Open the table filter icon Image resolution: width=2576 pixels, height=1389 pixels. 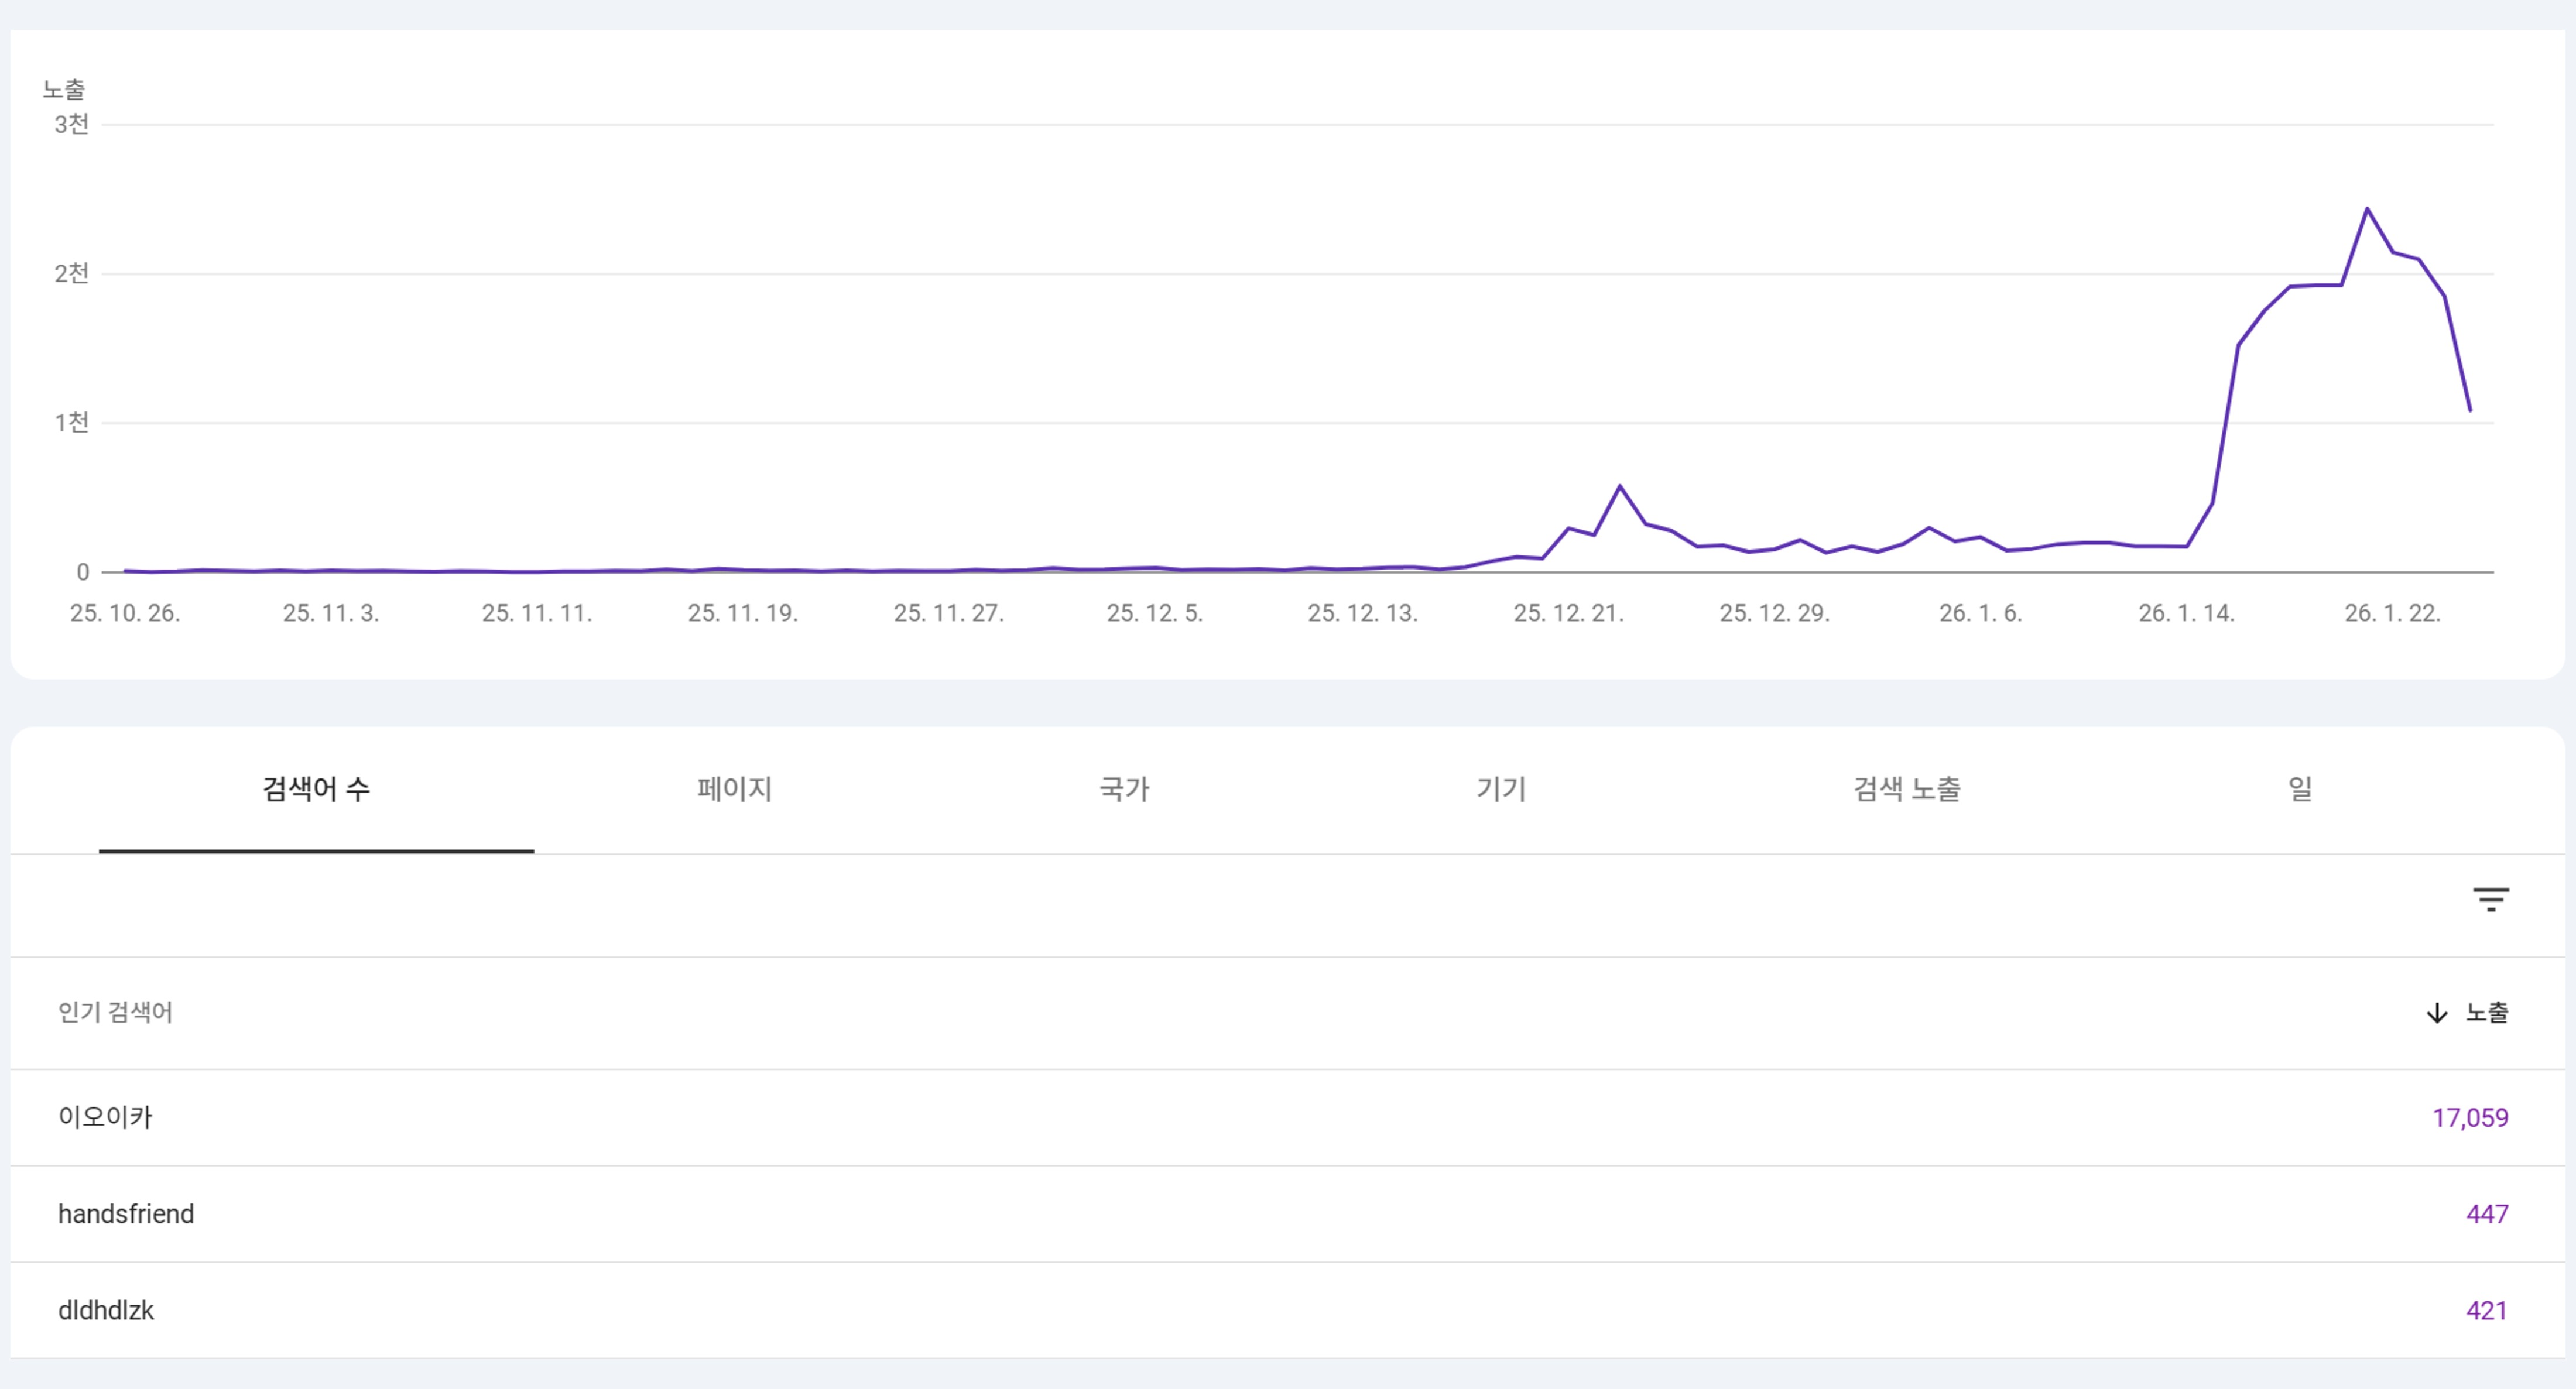pyautogui.click(x=2490, y=899)
